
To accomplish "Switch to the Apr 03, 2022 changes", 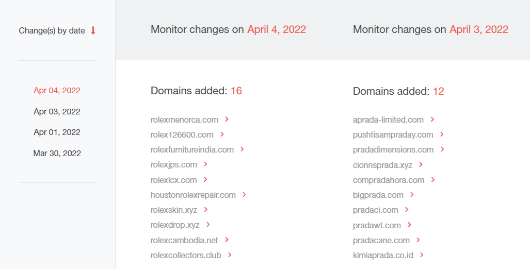I will point(57,111).
